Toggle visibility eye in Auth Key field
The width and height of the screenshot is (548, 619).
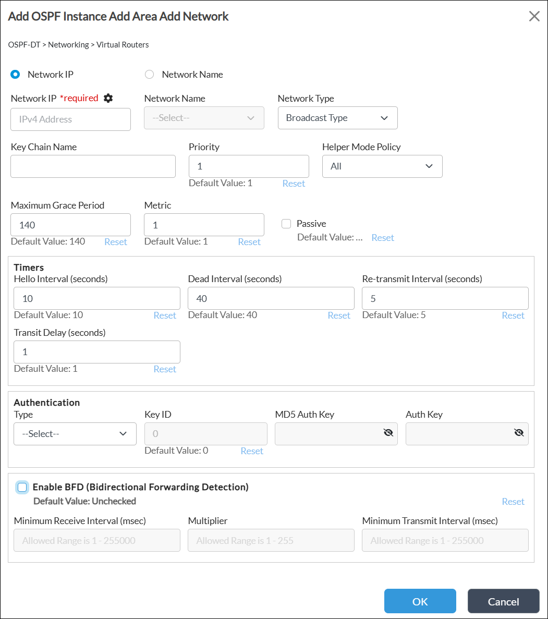(x=518, y=433)
